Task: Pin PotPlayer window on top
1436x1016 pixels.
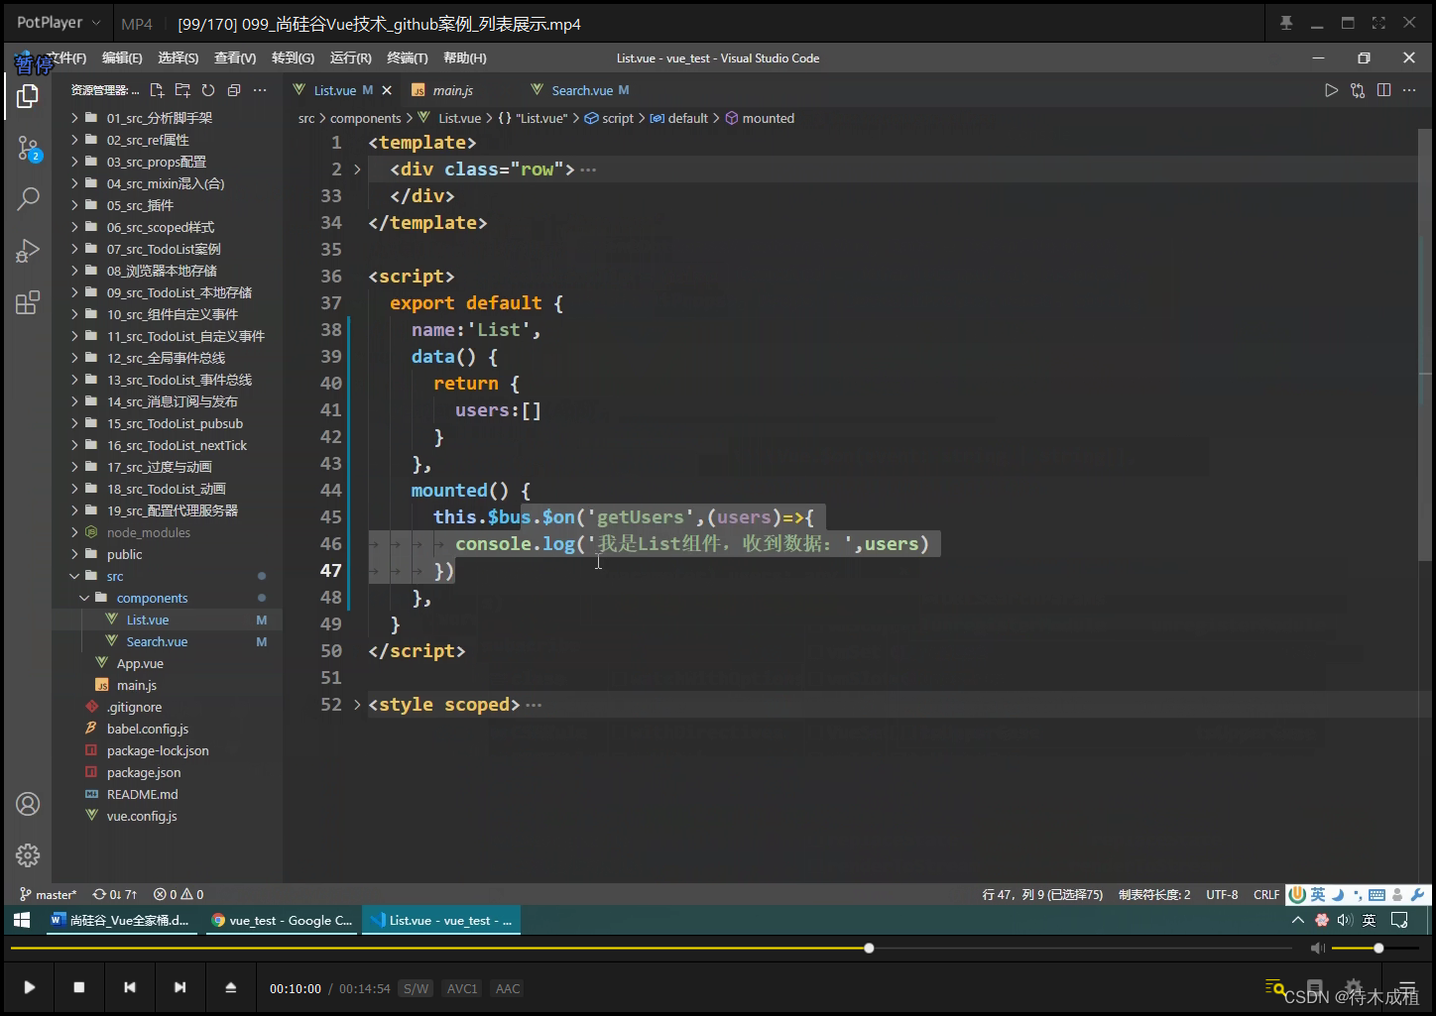Action: pyautogui.click(x=1286, y=23)
